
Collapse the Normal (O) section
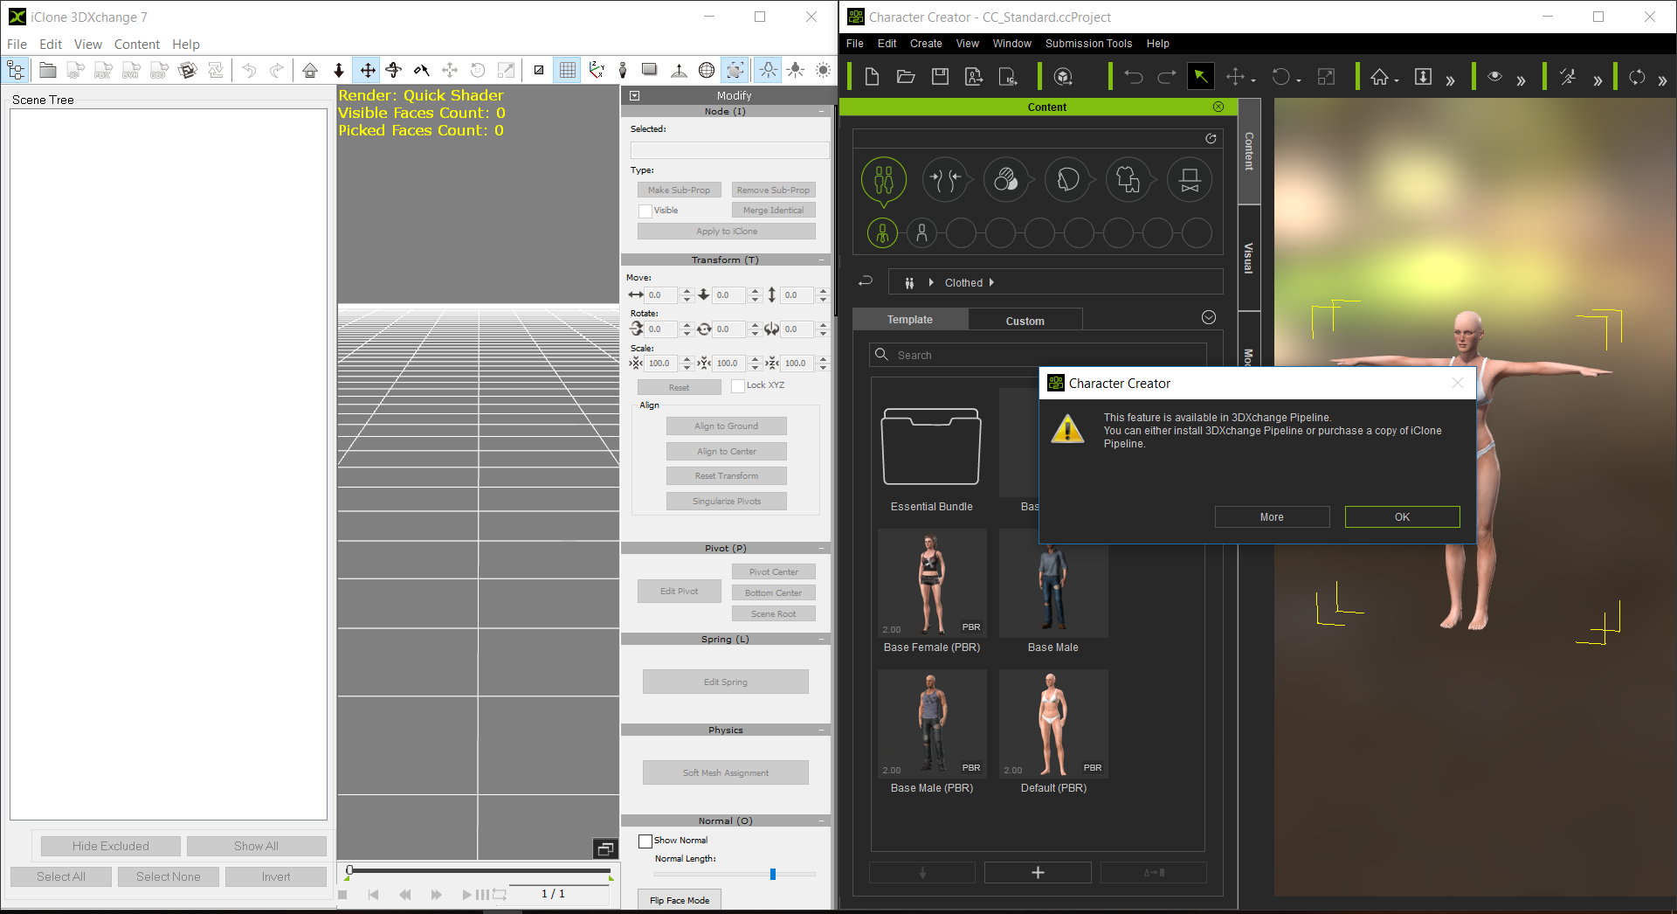pyautogui.click(x=822, y=821)
